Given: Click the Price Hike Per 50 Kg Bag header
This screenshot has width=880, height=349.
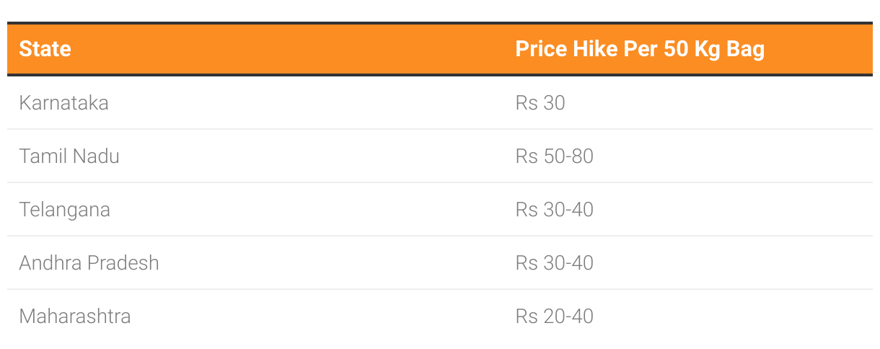Looking at the screenshot, I should coord(640,49).
